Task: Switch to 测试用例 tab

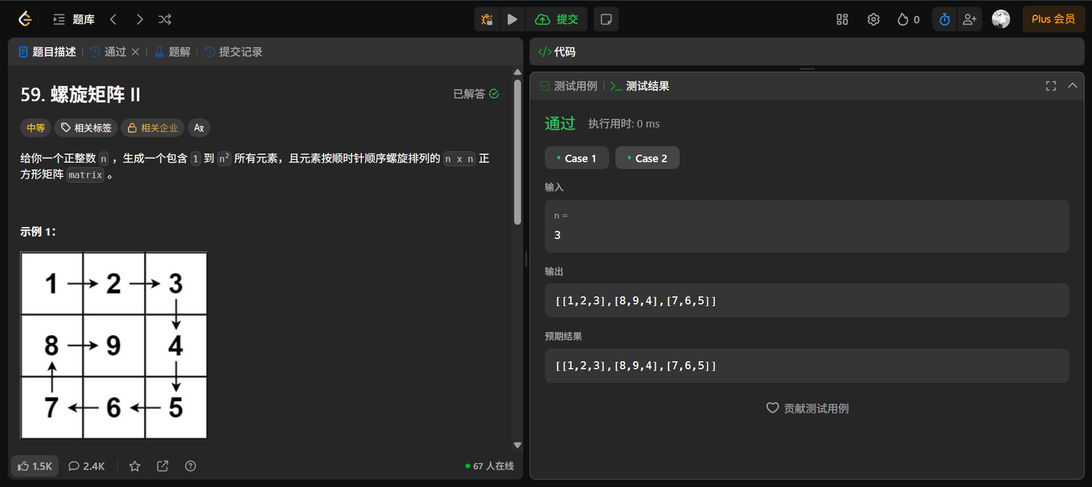Action: (x=569, y=86)
